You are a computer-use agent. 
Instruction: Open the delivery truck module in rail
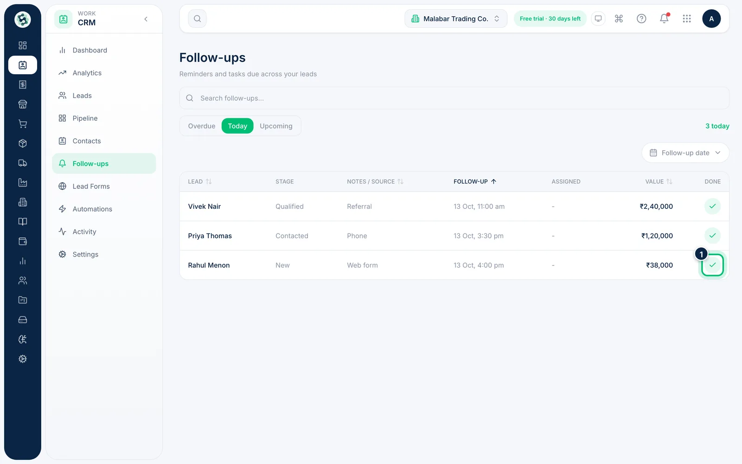point(23,163)
